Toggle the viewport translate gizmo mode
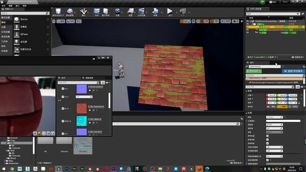Image resolution: width=306 pixels, height=172 pixels. (182, 21)
